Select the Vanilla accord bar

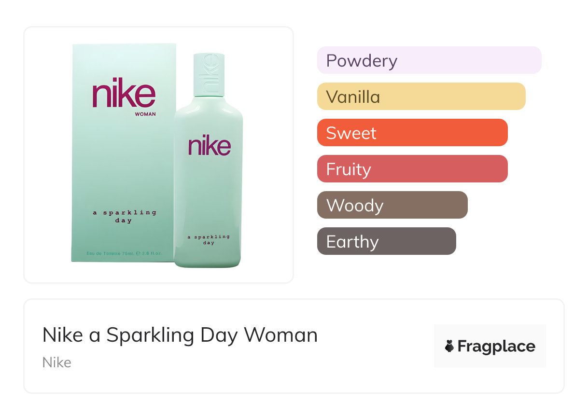[x=421, y=97]
